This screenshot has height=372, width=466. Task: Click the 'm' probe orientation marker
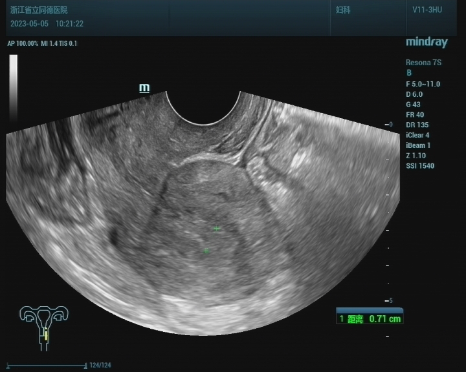144,88
